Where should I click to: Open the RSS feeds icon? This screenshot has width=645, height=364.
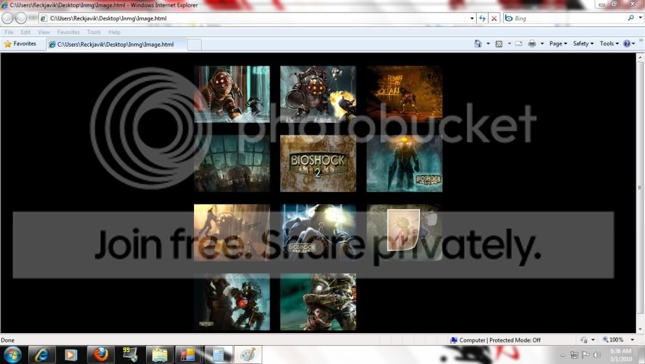(x=499, y=43)
